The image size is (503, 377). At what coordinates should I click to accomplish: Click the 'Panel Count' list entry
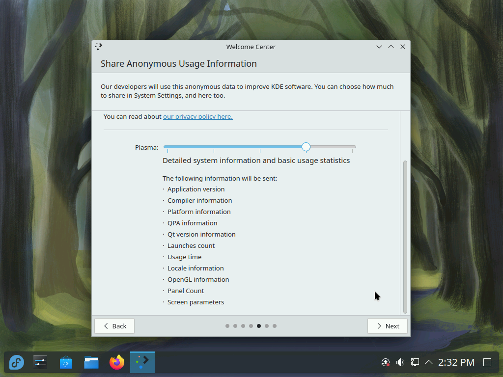[x=186, y=291]
